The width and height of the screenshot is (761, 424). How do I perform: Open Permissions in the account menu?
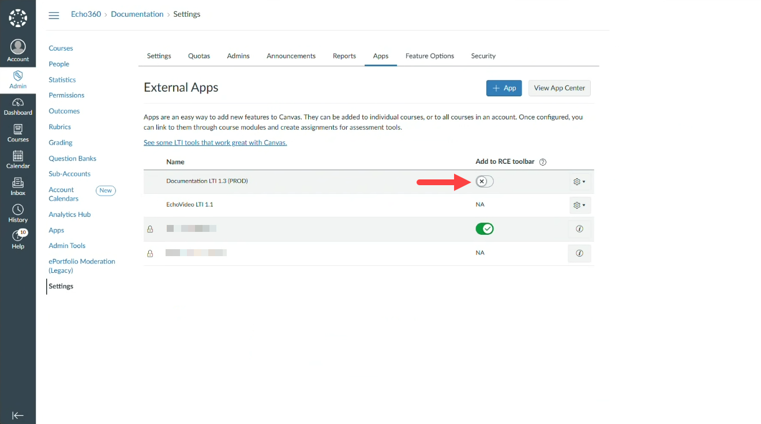pos(66,95)
